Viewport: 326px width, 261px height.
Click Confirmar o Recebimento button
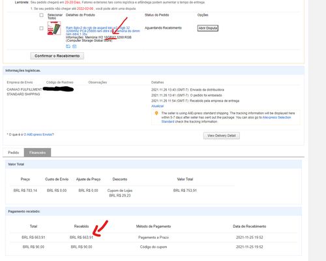click(x=57, y=56)
